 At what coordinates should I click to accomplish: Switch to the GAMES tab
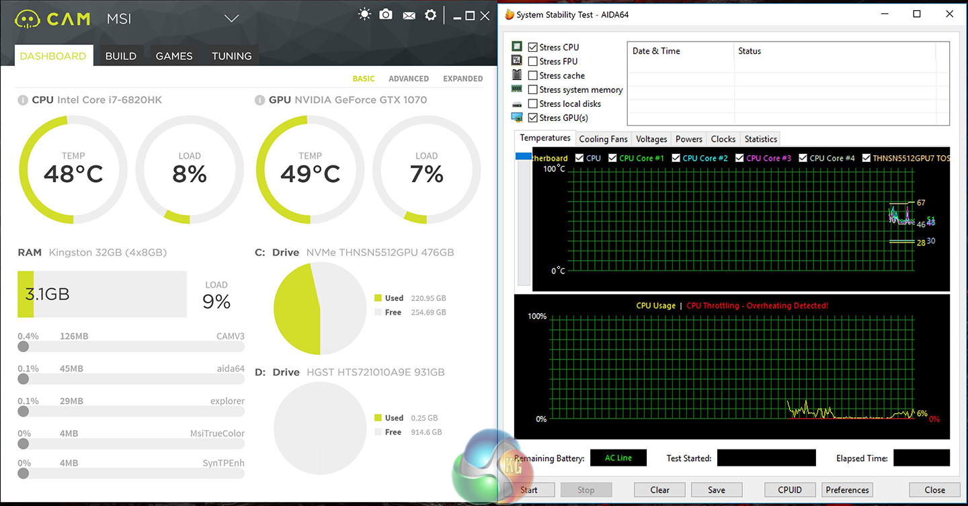pyautogui.click(x=174, y=56)
